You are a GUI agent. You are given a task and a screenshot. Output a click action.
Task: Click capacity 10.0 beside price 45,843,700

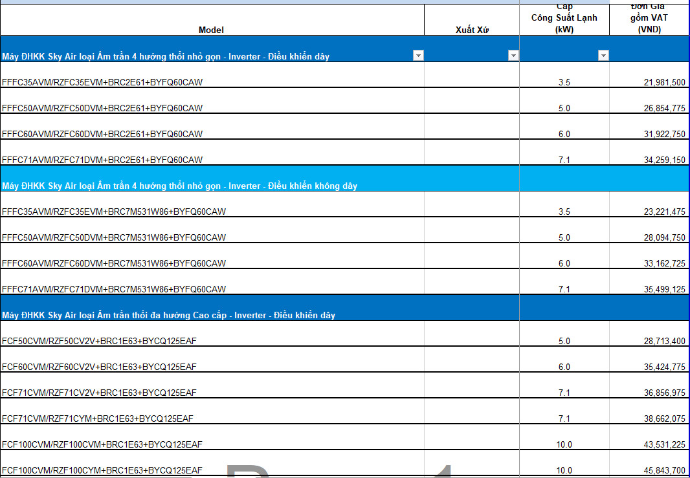point(564,470)
